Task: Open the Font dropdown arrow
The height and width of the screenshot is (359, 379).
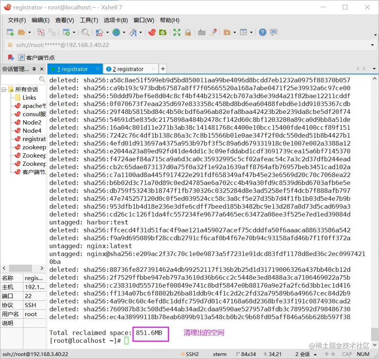Action: (140, 32)
